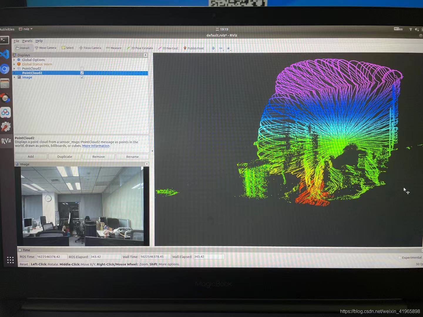The height and width of the screenshot is (317, 423).
Task: Enable the first PointCloud2 display checkbox
Action: coord(82,68)
